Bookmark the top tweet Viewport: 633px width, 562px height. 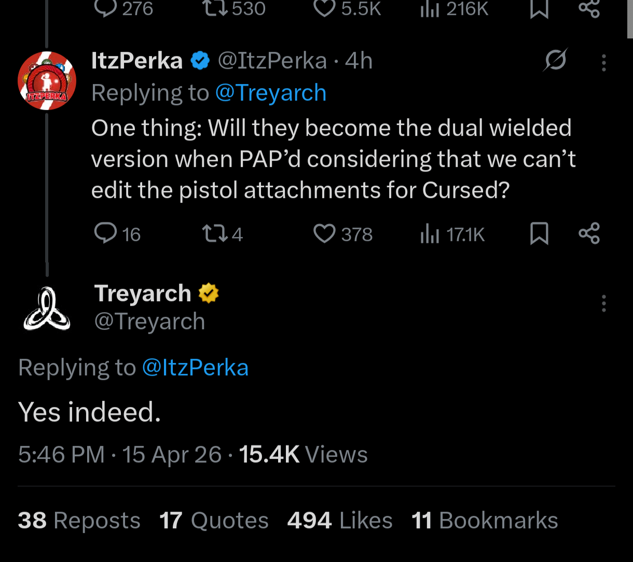[x=539, y=8]
